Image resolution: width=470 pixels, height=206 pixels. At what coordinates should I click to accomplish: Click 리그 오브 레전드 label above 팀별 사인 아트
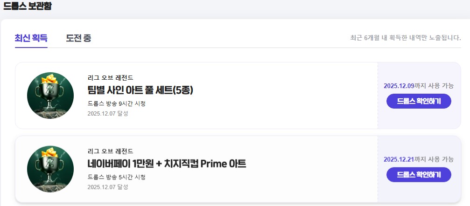click(110, 77)
